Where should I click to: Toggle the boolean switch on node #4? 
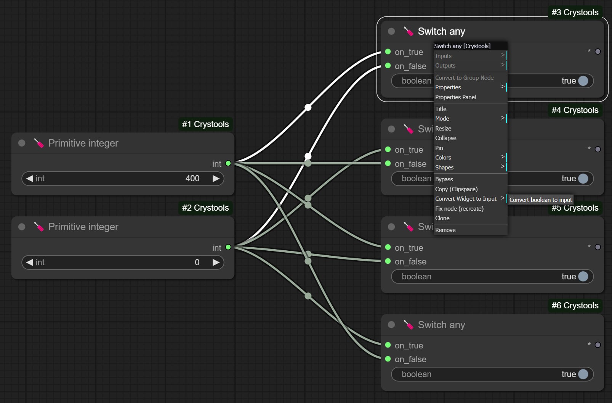[x=583, y=179]
